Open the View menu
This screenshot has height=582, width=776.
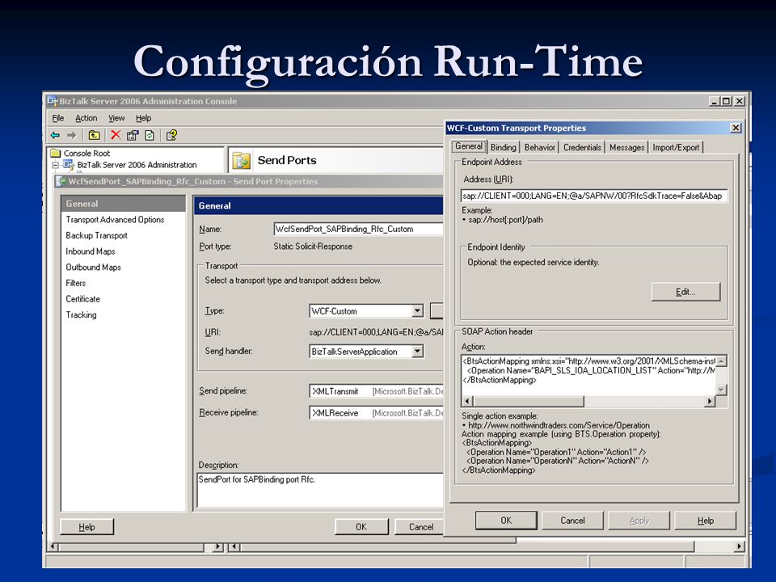(116, 118)
